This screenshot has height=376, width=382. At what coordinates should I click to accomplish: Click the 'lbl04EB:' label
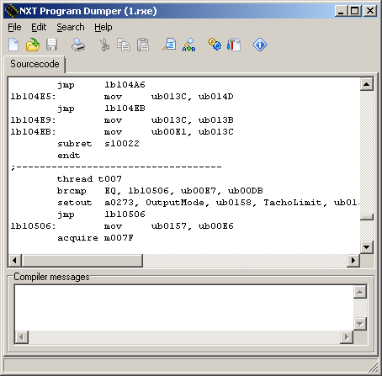tap(33, 132)
